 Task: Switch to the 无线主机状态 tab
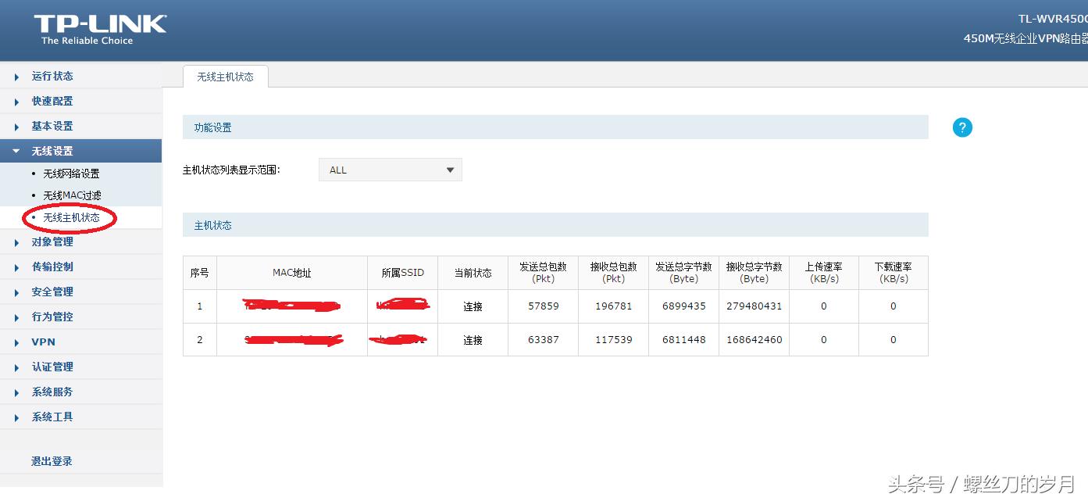pyautogui.click(x=226, y=77)
